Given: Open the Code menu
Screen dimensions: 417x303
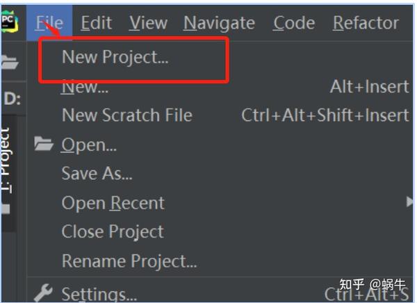Looking at the screenshot, I should (x=294, y=23).
